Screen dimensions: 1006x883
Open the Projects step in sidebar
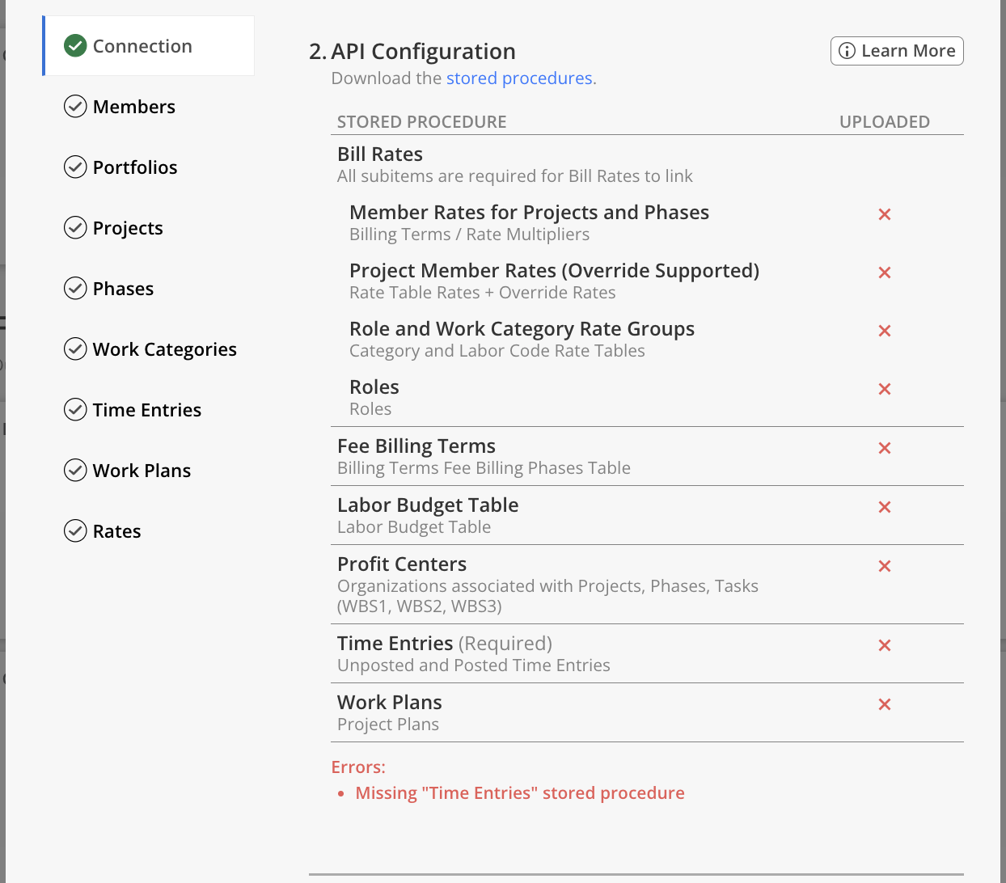pyautogui.click(x=128, y=228)
